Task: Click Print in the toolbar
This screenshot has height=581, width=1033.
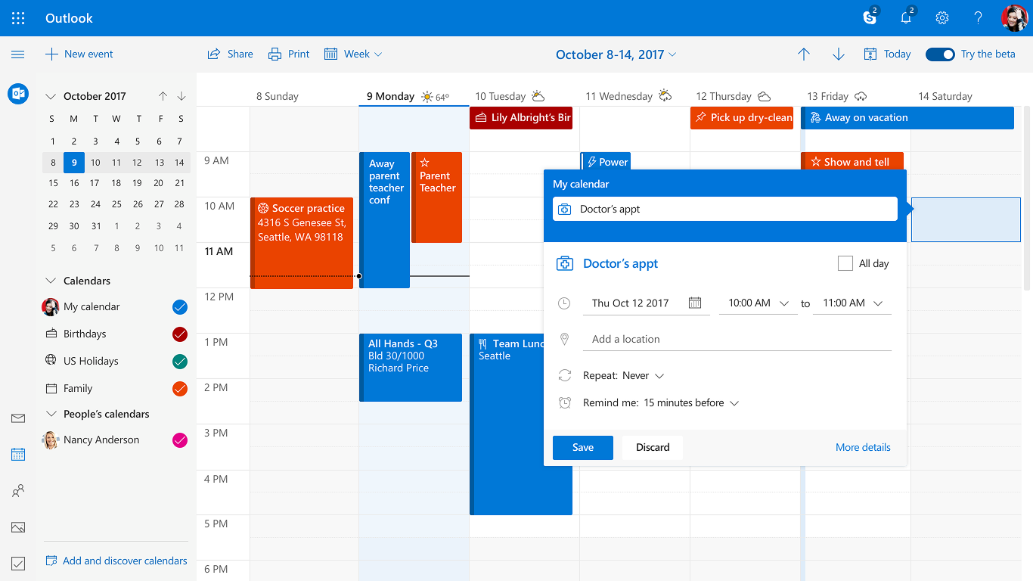Action: (289, 54)
